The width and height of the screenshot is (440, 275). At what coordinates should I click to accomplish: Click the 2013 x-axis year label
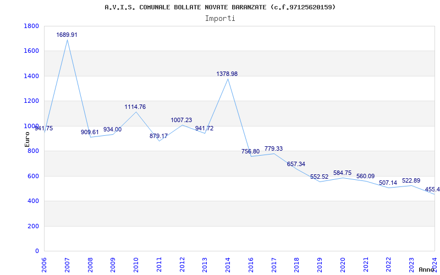[x=205, y=265]
